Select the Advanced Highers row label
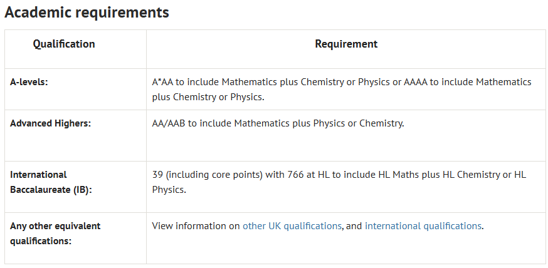The image size is (548, 268). [50, 123]
